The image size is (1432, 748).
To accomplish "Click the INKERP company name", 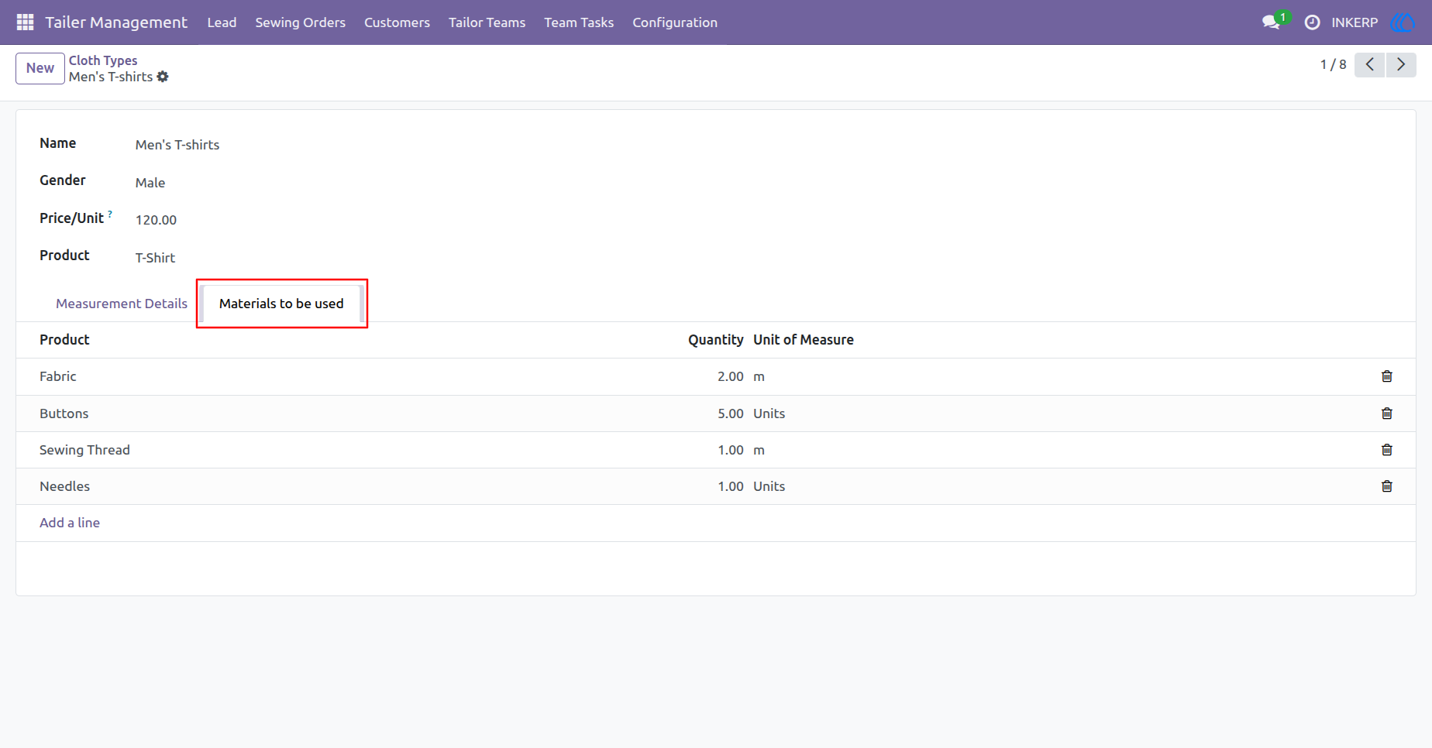I will [1355, 22].
